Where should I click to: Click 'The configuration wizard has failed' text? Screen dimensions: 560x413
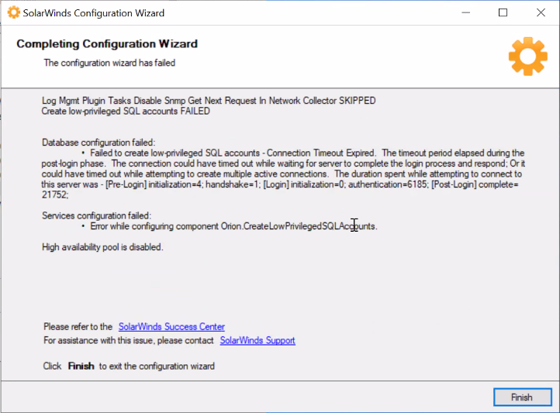(109, 63)
